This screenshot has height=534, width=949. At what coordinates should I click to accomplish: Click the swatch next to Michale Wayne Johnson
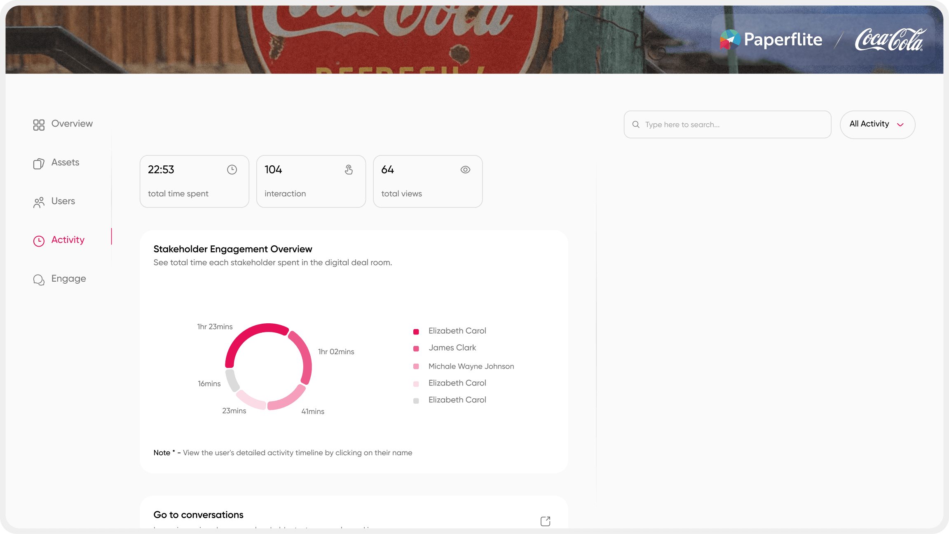click(416, 366)
